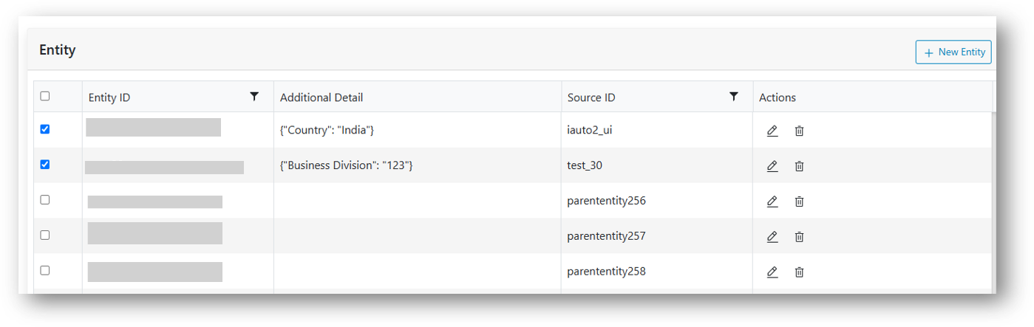Open the Entity ID column filter
This screenshot has height=327, width=1034.
point(254,97)
